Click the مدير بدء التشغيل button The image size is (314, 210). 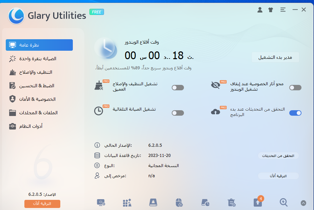[275, 57]
